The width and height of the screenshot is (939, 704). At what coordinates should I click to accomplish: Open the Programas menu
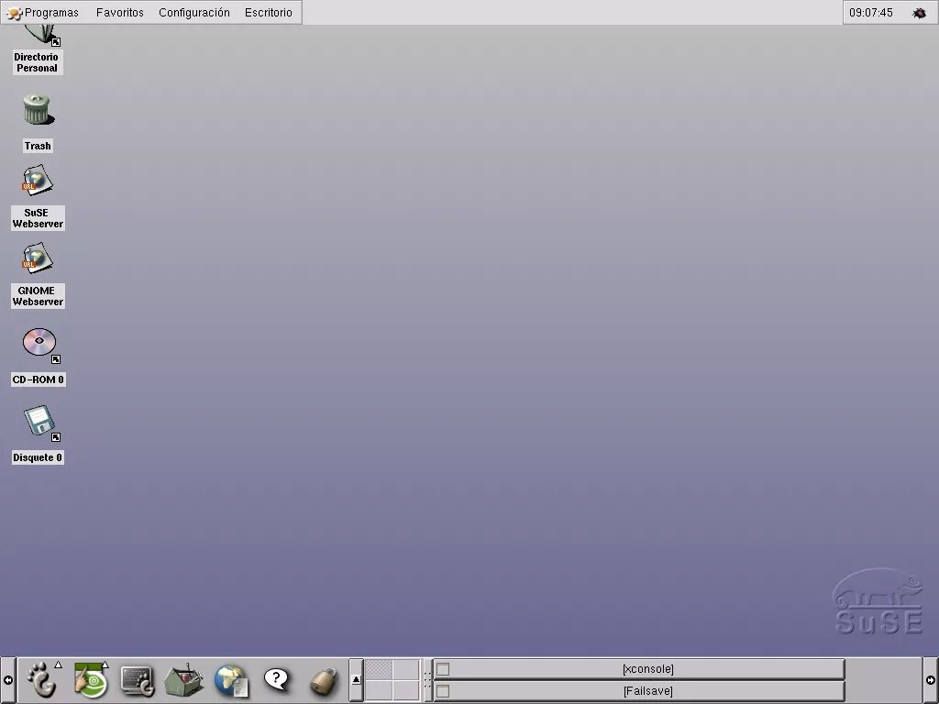(x=43, y=13)
